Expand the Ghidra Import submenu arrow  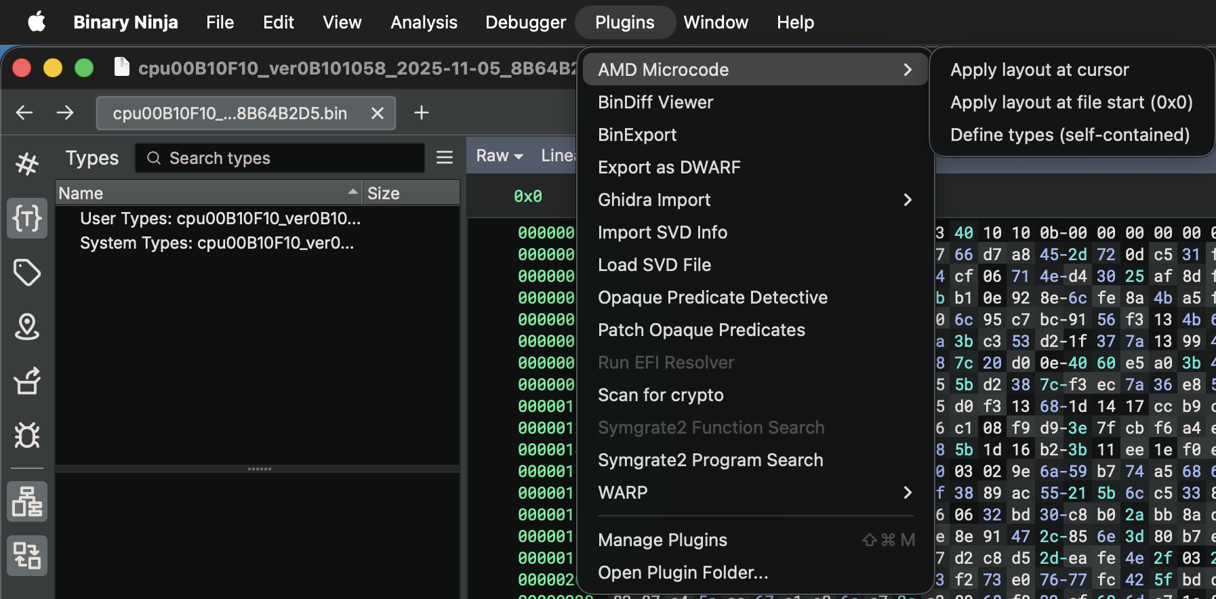[908, 200]
